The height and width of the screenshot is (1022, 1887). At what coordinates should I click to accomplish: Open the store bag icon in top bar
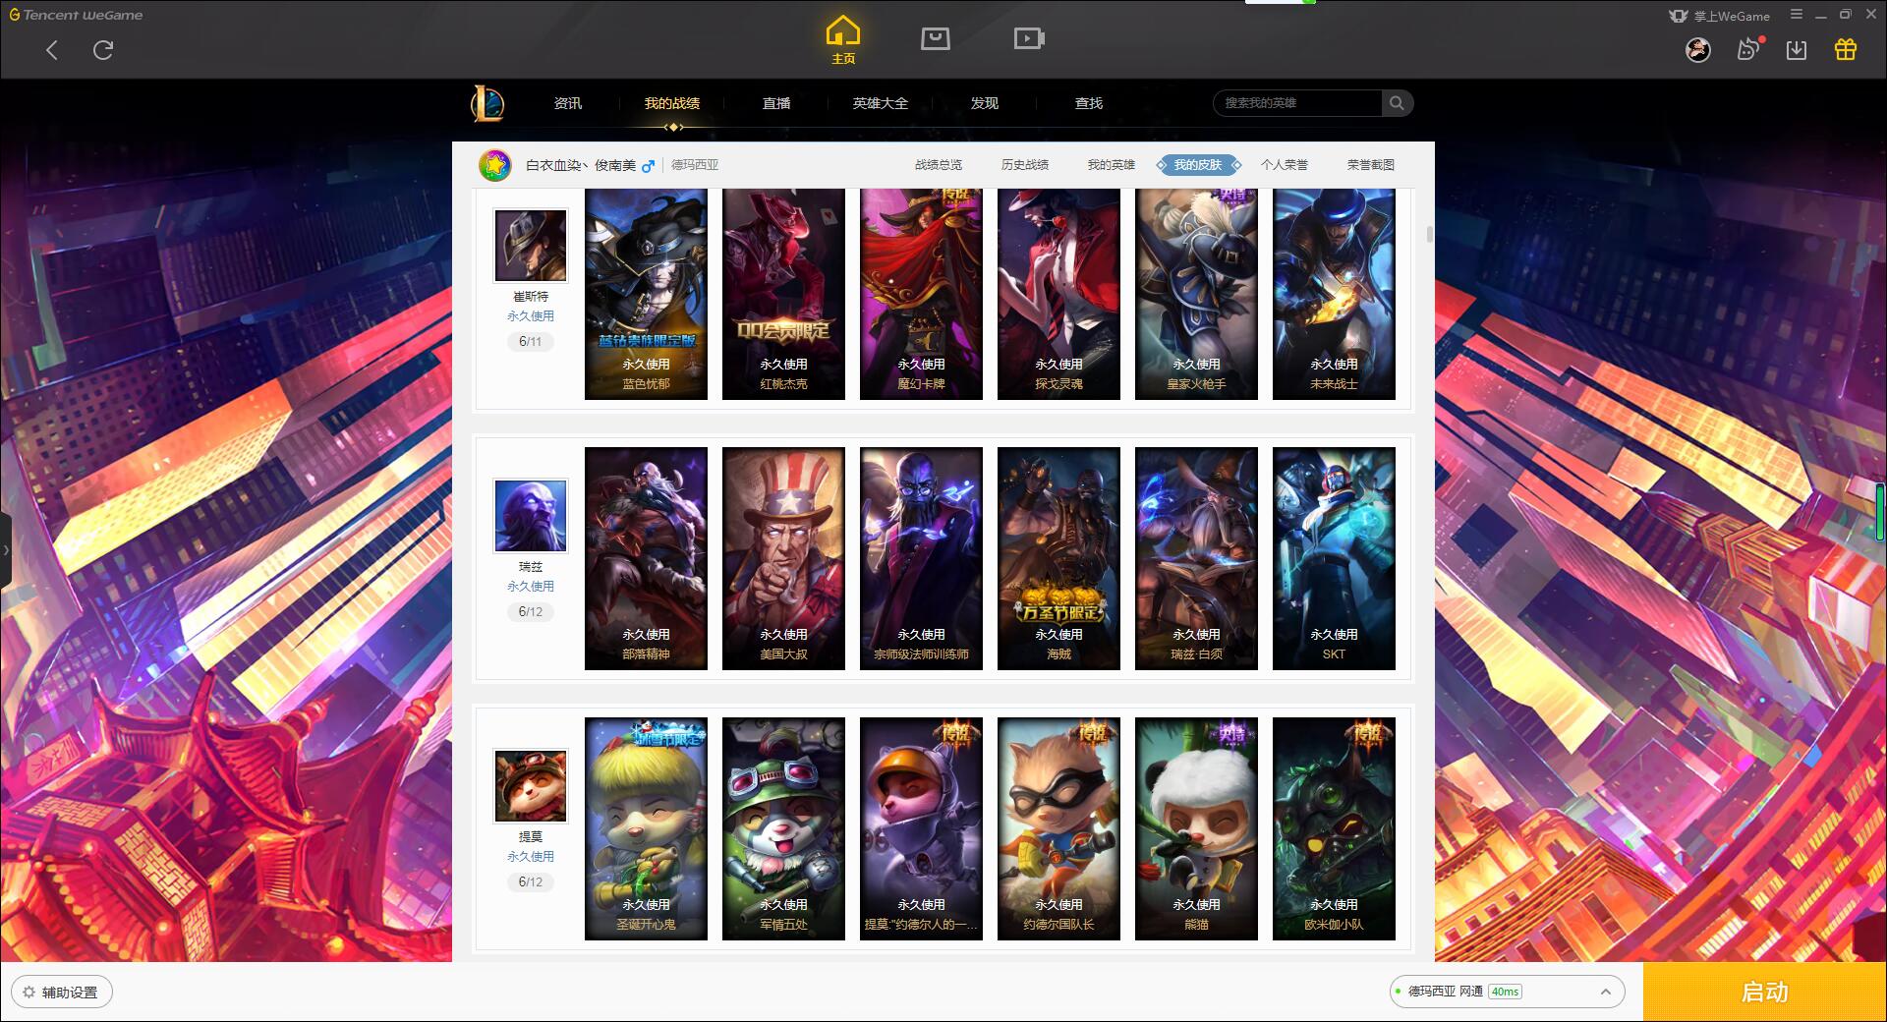click(x=936, y=38)
